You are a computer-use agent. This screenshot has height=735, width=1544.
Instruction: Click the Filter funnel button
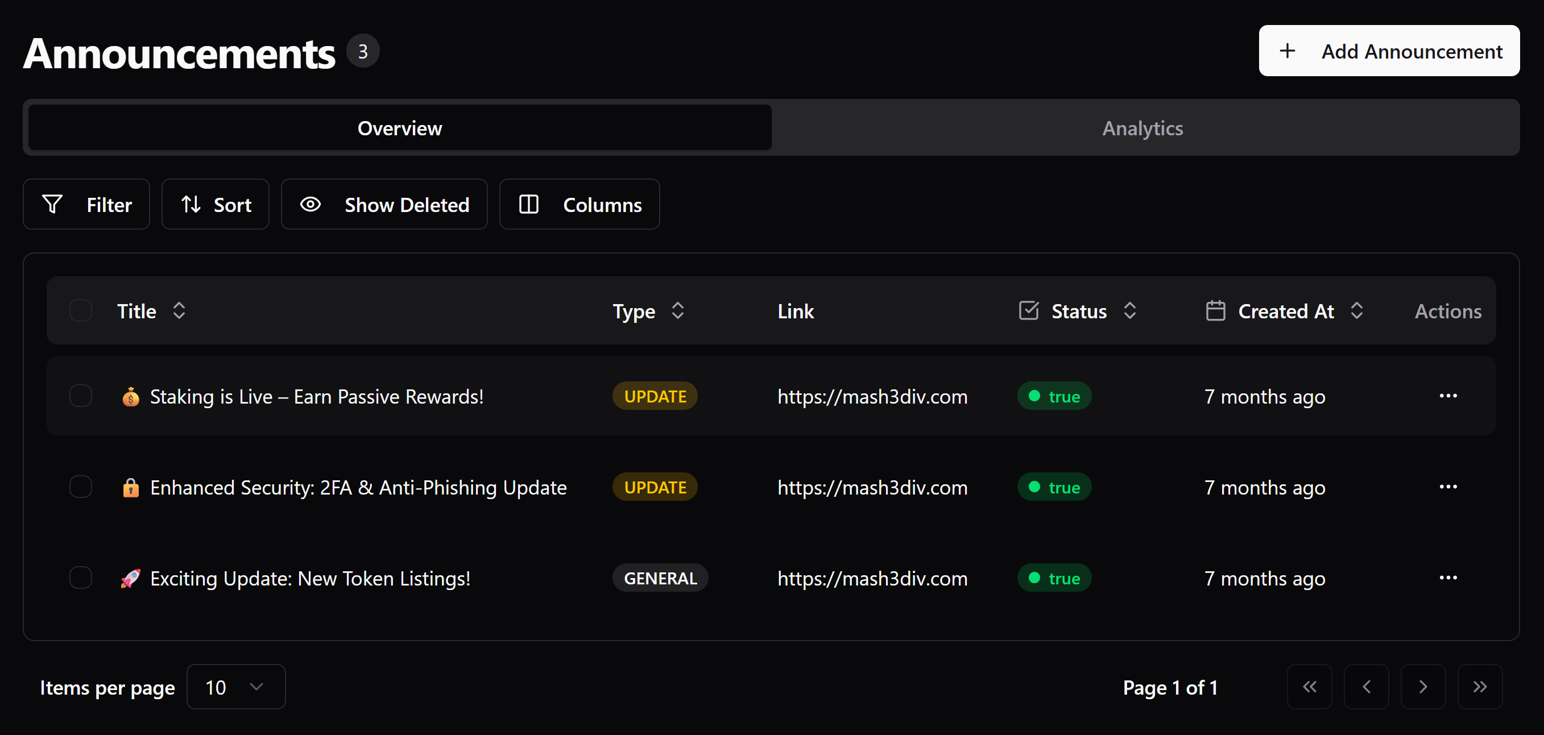tap(86, 204)
